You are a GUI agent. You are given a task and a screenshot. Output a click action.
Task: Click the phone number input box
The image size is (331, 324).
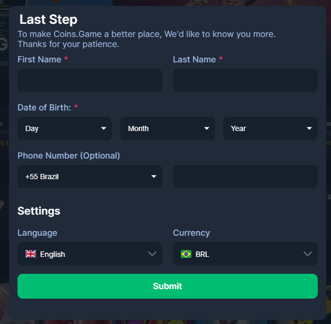click(245, 177)
